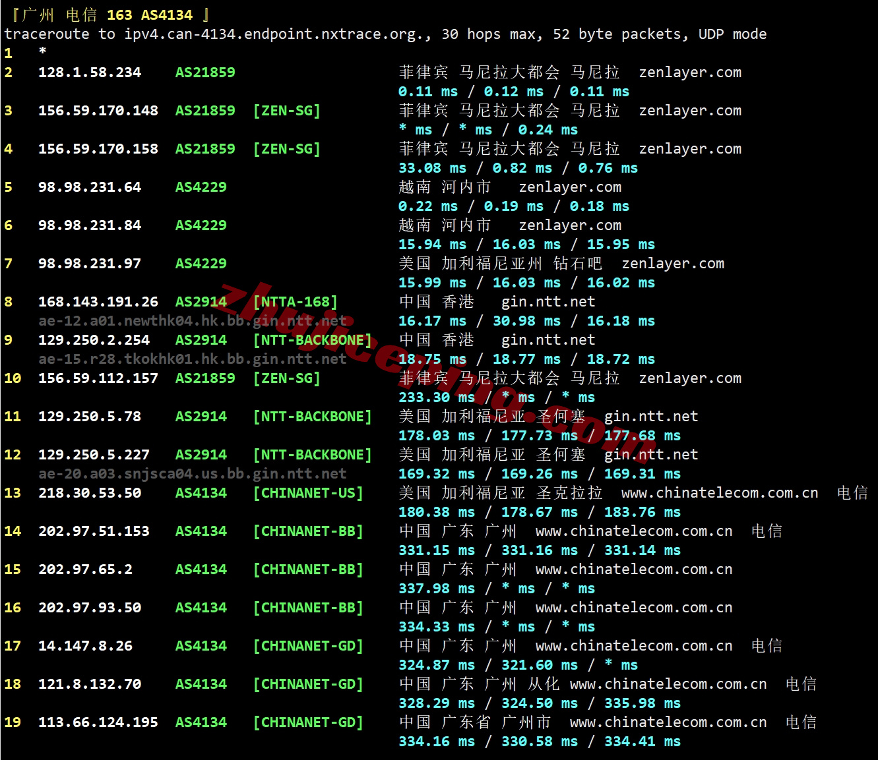878x760 pixels.
Task: Select IP address 168.143.191.26
Action: tap(98, 302)
